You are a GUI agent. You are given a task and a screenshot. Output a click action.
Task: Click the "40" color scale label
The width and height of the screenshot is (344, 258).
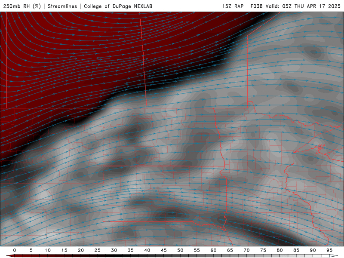click(147, 250)
